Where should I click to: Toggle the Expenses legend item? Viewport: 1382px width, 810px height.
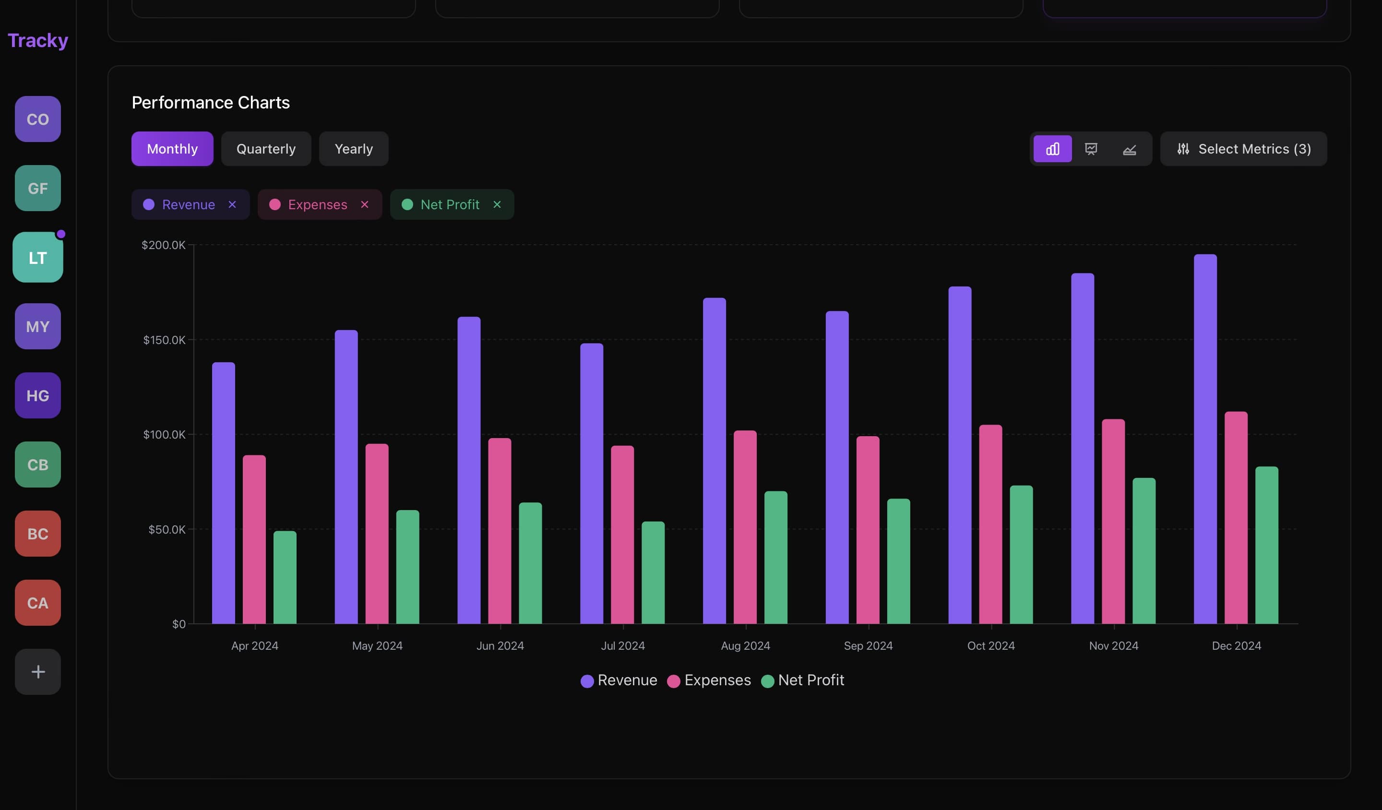(709, 680)
